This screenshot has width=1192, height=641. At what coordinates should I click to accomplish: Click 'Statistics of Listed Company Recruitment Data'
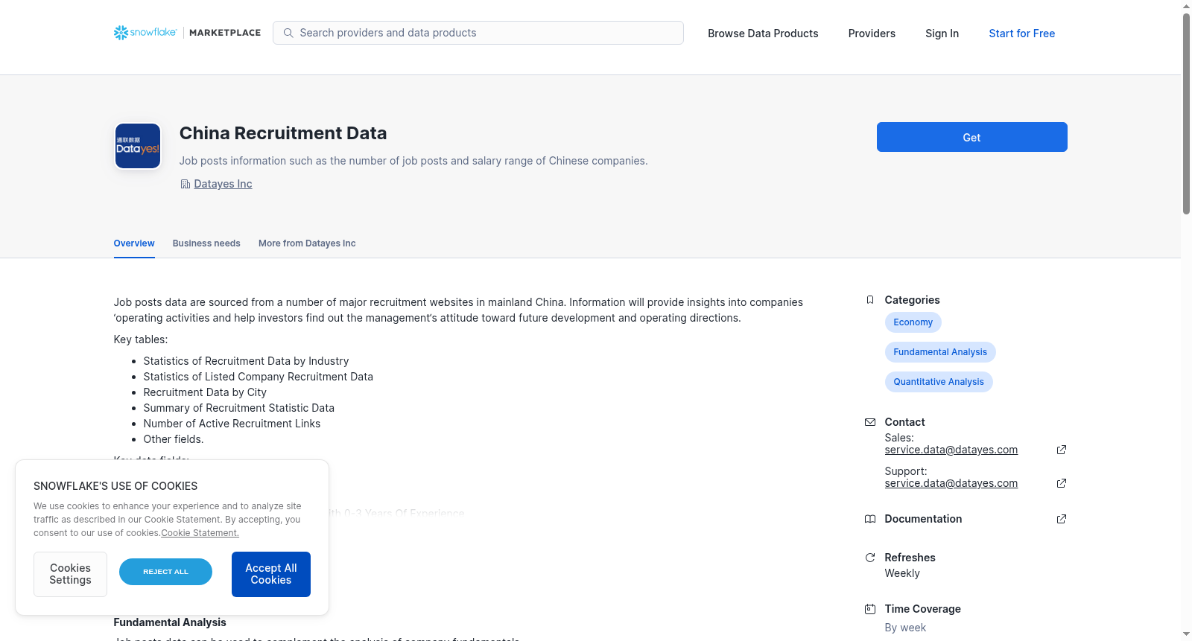(x=258, y=377)
